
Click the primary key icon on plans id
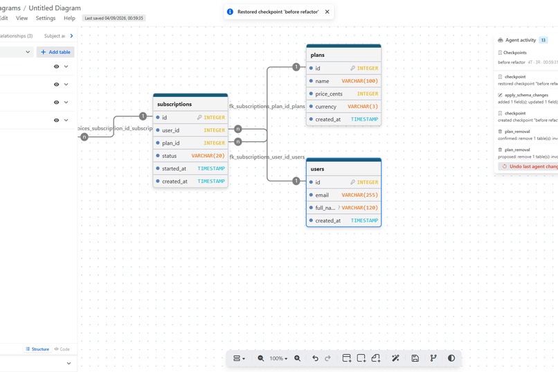[352, 68]
